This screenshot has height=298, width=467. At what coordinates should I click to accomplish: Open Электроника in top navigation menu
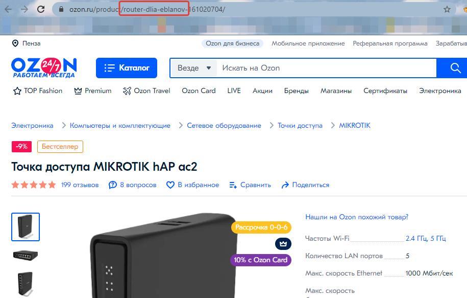pos(440,90)
